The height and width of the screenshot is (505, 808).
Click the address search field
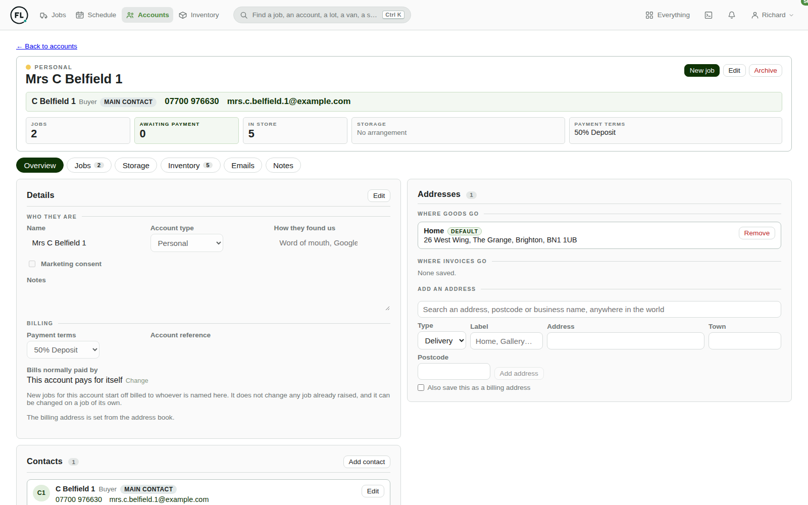(x=599, y=310)
